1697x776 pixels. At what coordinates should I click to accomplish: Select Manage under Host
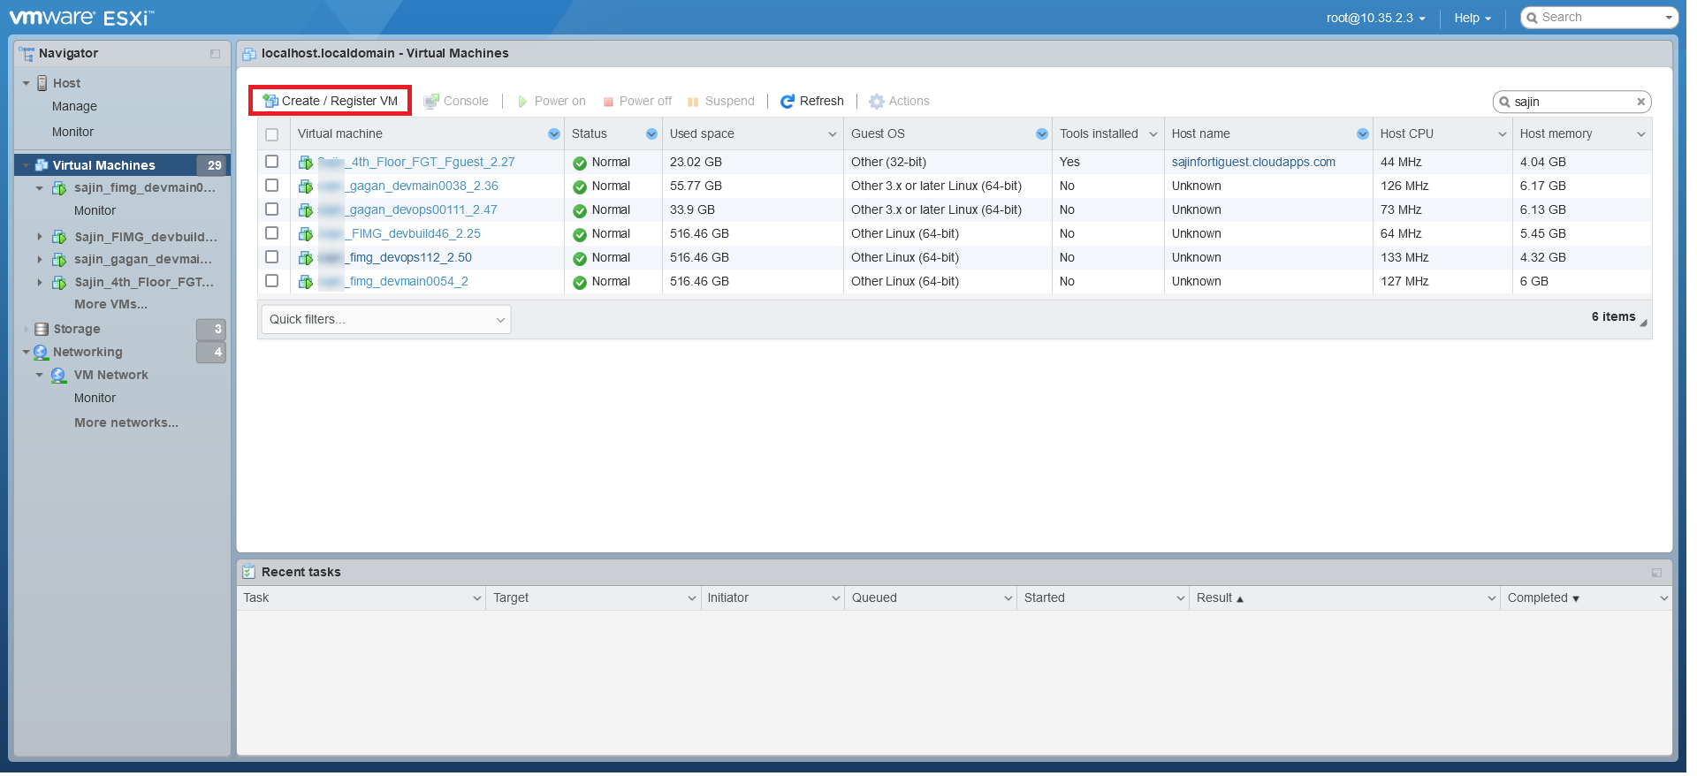[x=74, y=106]
